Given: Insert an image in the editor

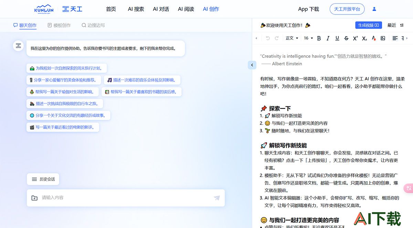Looking at the screenshot, I should 383,38.
